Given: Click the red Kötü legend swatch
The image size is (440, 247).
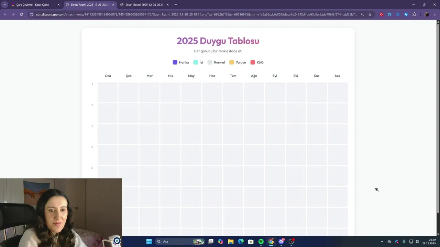Looking at the screenshot, I should click(253, 62).
